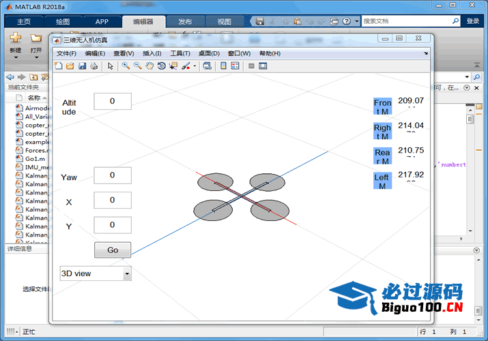Select the Zoom In tool in figure toolbar
The height and width of the screenshot is (341, 488).
[126, 66]
